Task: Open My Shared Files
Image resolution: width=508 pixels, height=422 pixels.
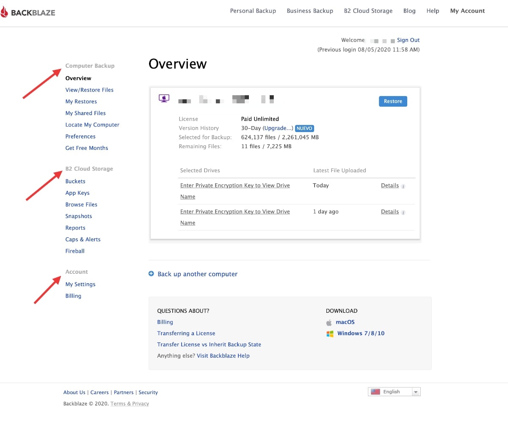Action: tap(86, 113)
